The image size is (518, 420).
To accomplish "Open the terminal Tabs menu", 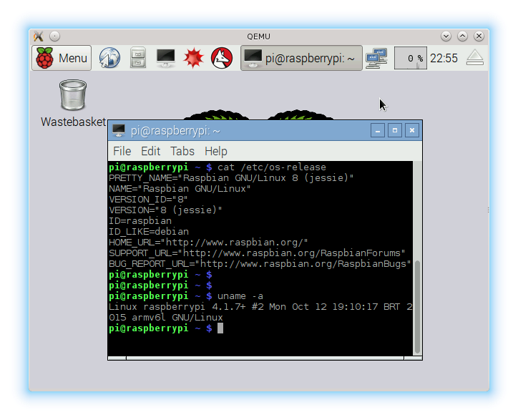I will pyautogui.click(x=182, y=151).
